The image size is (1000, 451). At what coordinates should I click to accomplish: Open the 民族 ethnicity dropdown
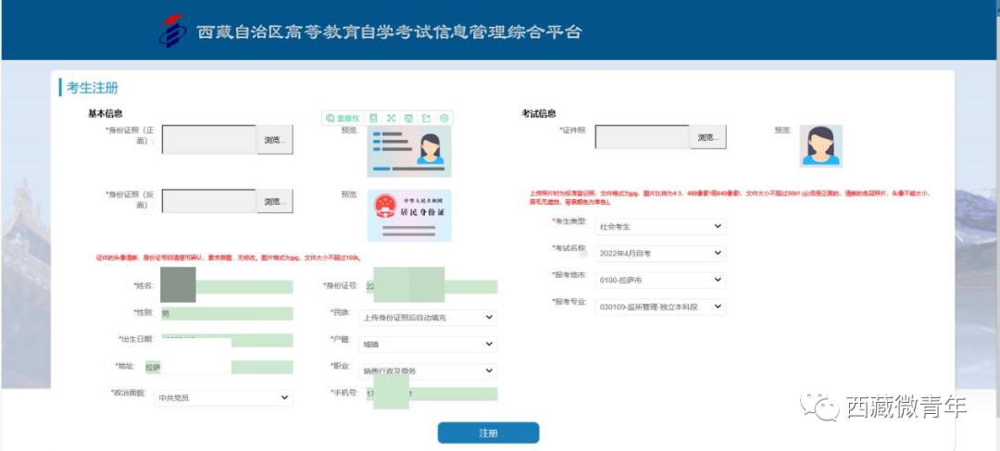428,318
